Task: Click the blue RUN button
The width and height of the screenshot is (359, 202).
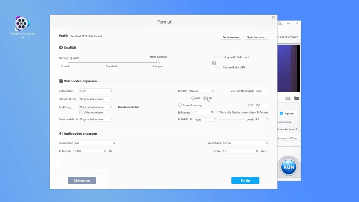Action: [289, 167]
